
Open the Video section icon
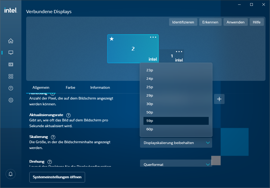tap(11, 65)
